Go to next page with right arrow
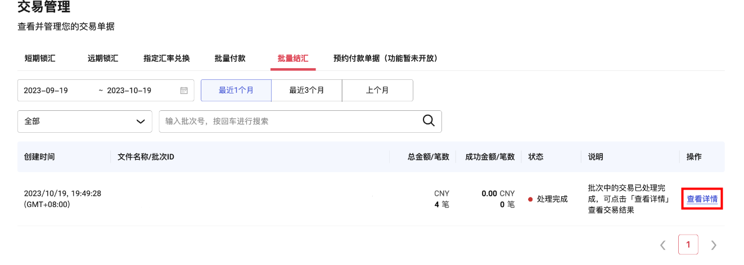Image resolution: width=744 pixels, height=265 pixels. click(x=714, y=245)
